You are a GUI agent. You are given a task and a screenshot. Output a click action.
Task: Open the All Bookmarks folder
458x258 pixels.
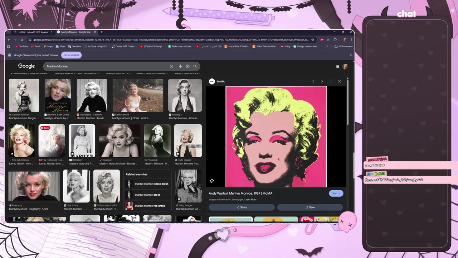(x=343, y=47)
